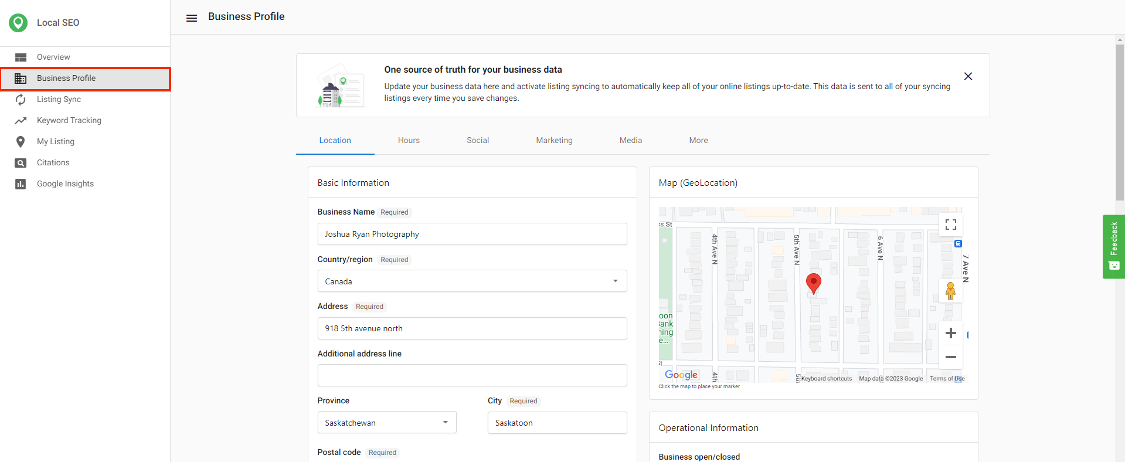Click the Business Name input field

472,235
